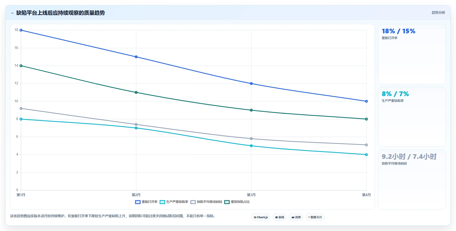The height and width of the screenshot is (231, 456).
Task: Select the 重新打开率 point at 第2月
Action: (136, 57)
